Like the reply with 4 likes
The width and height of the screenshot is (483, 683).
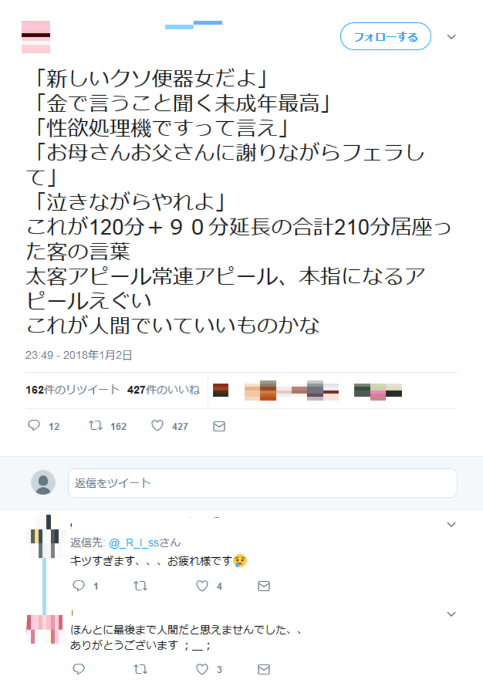point(202,586)
